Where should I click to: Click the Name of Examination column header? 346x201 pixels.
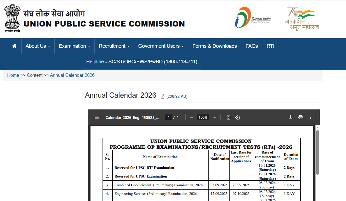[160, 157]
